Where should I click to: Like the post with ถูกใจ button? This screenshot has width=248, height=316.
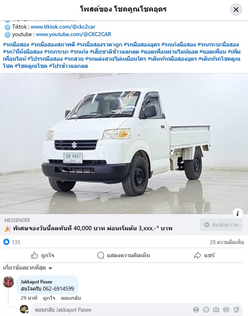pyautogui.click(x=42, y=255)
